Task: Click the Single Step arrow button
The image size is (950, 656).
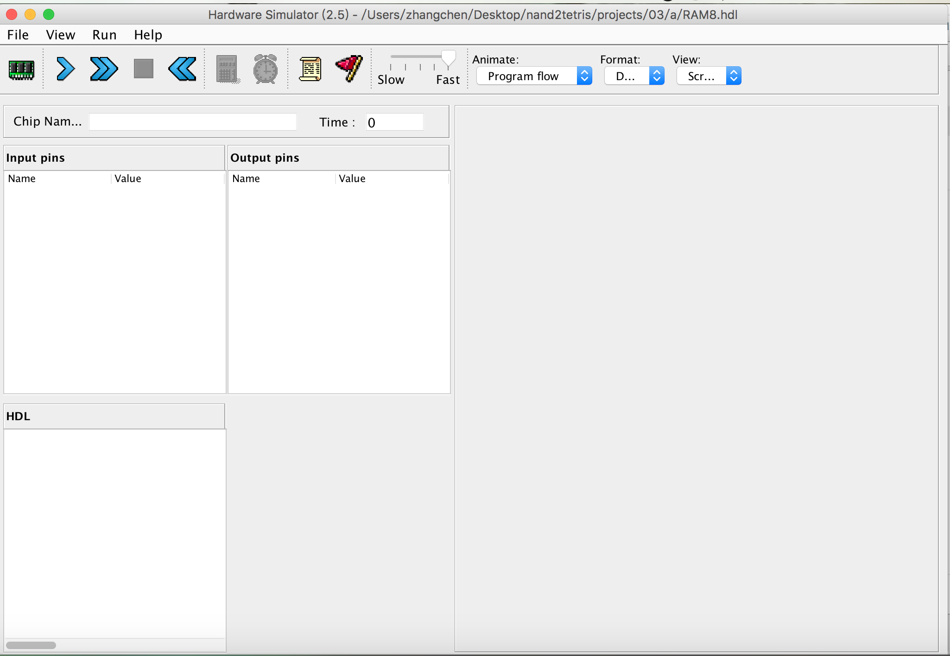Action: pos(65,69)
